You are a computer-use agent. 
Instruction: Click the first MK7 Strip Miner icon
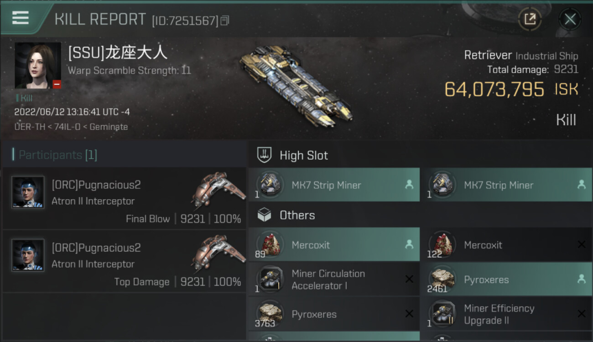coord(270,185)
